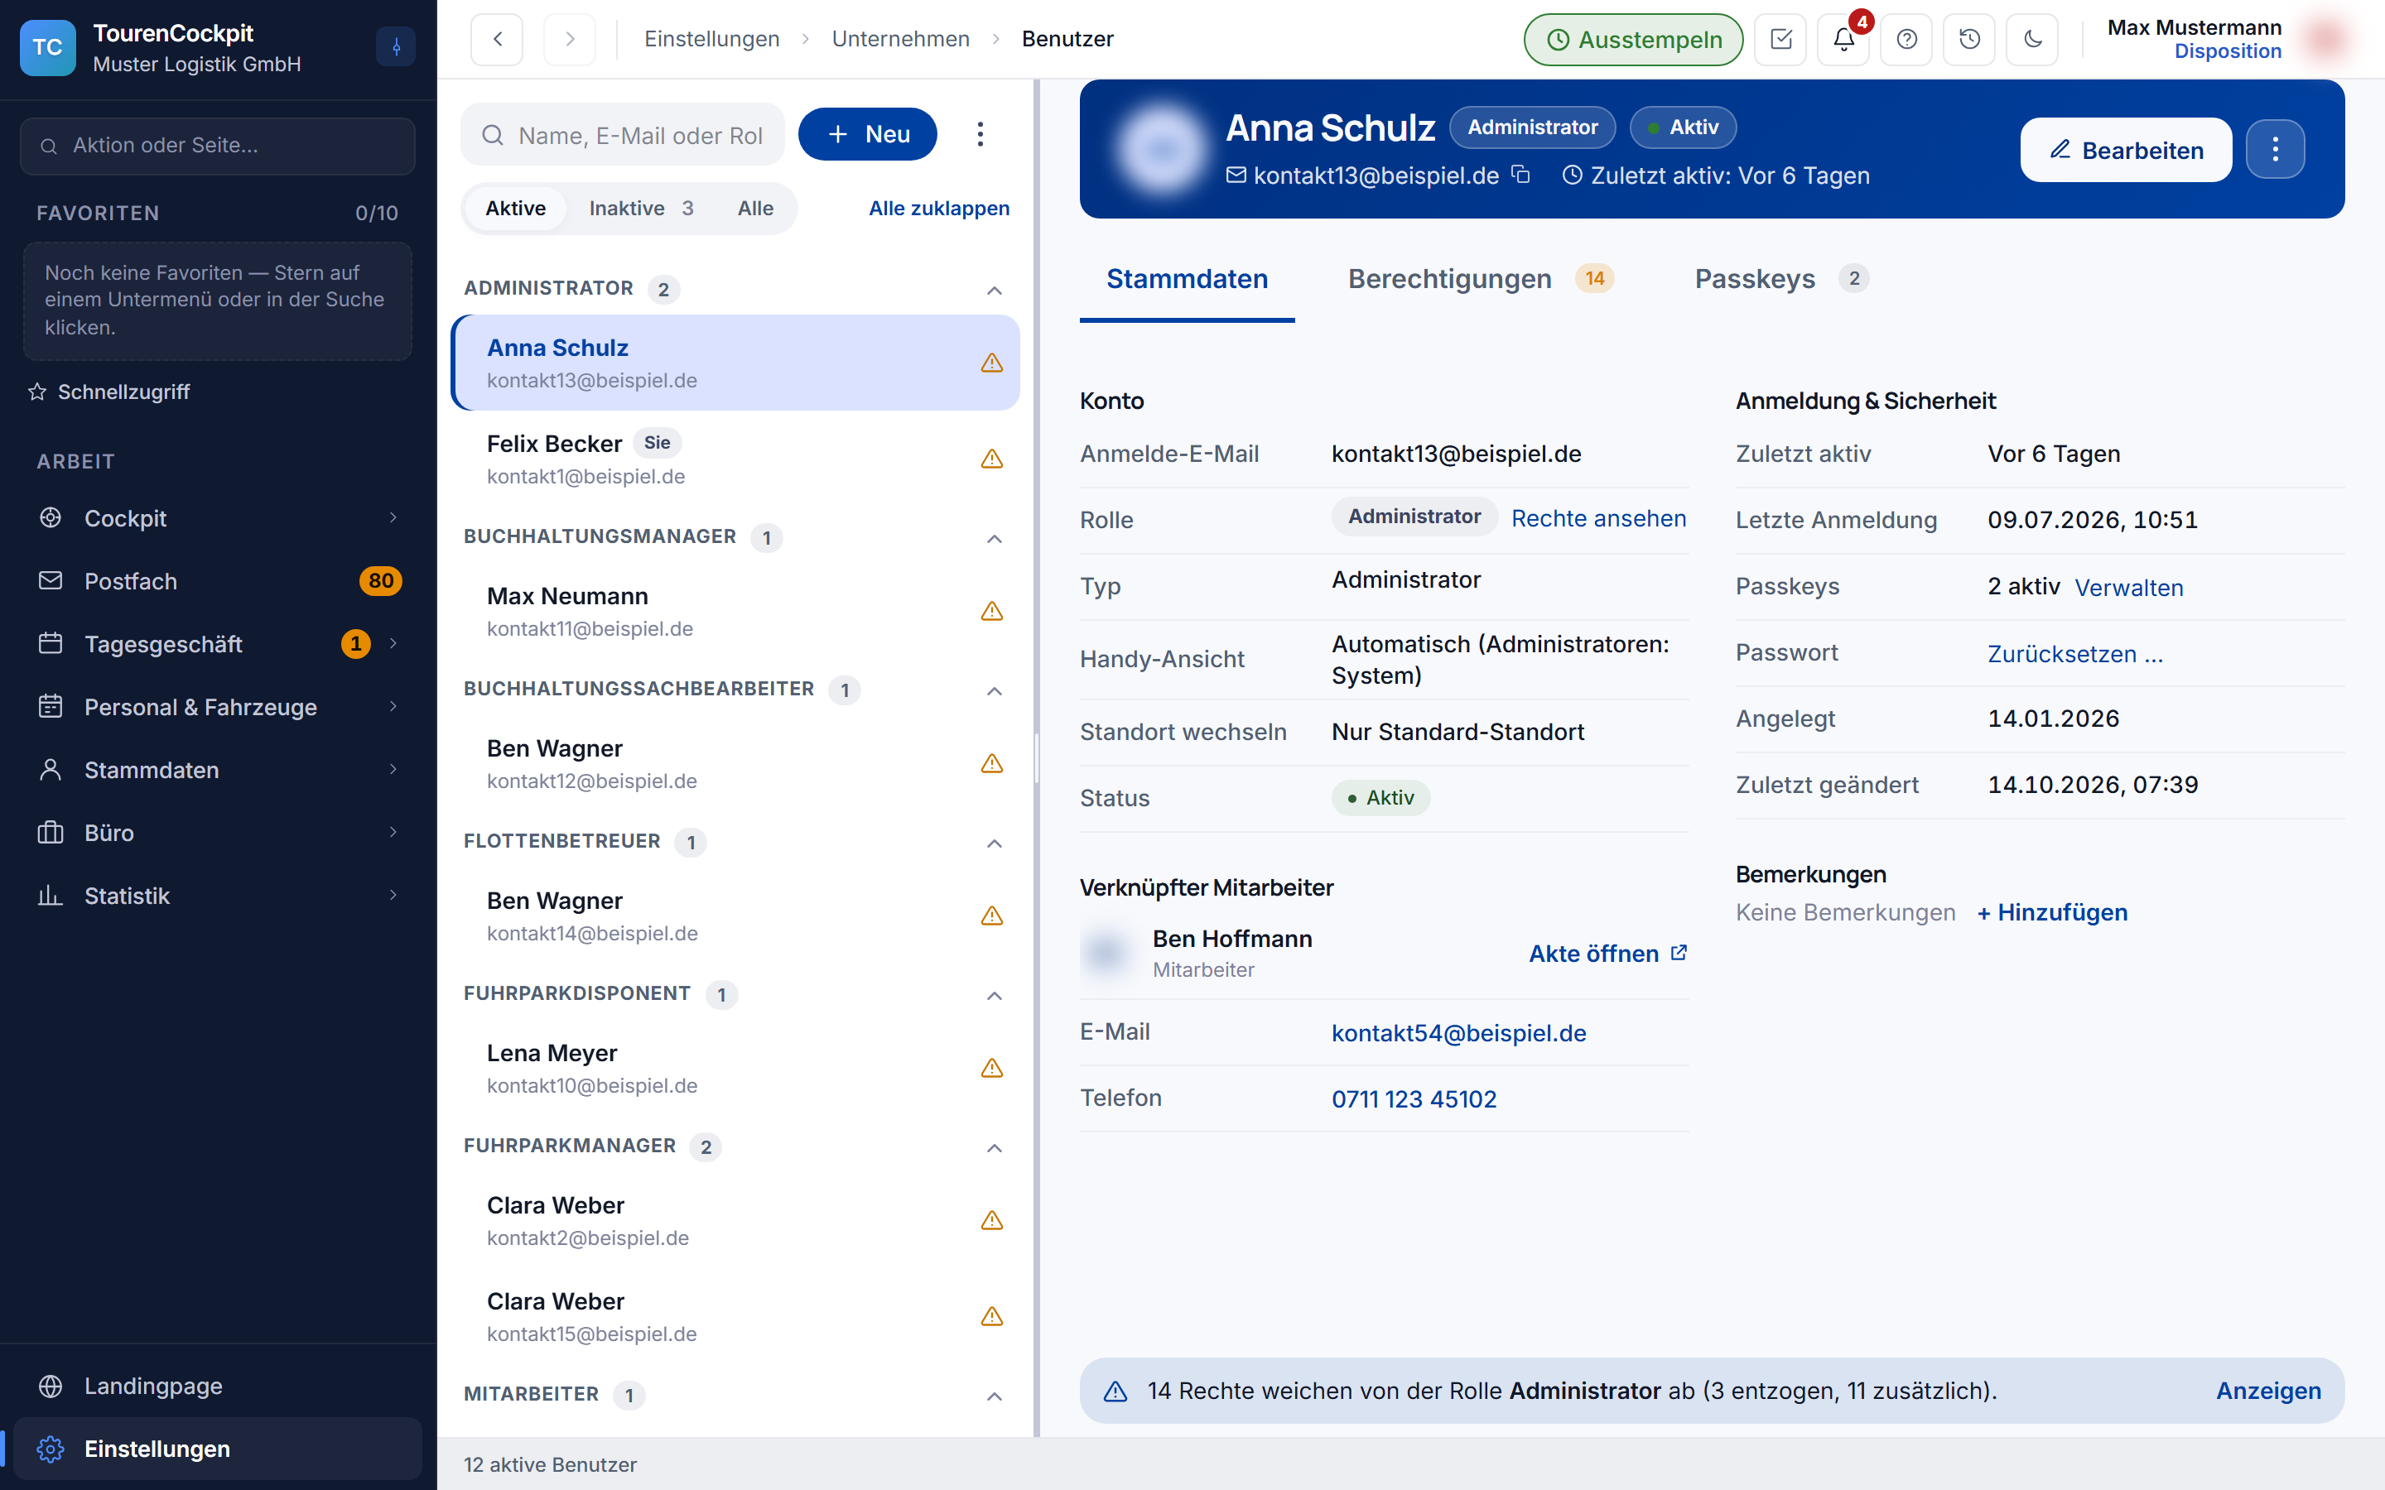This screenshot has height=1490, width=2385.
Task: Click Alle zuklappen link
Action: coord(938,208)
